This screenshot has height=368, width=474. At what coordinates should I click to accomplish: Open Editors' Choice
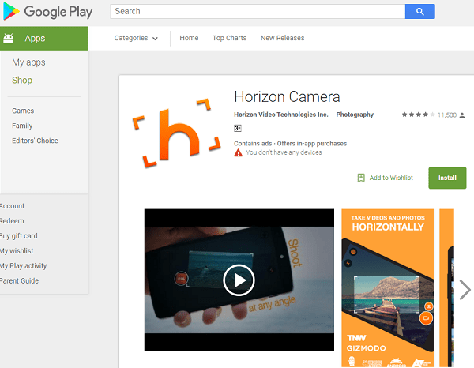coord(35,141)
